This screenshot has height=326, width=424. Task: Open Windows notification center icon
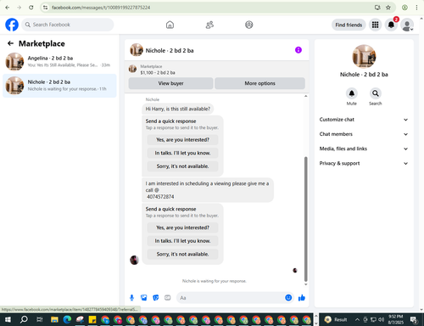coord(414,320)
